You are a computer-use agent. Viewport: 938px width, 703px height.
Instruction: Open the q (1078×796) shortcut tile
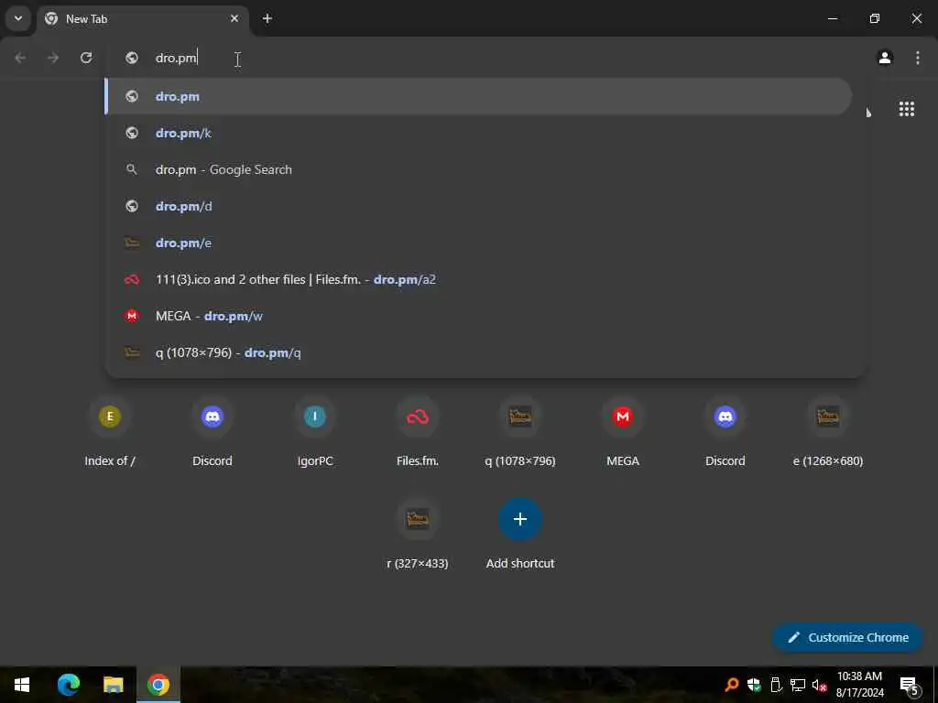coord(520,434)
